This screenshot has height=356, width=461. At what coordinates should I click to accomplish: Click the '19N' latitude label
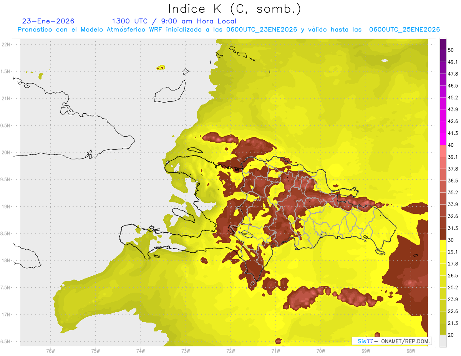tap(6, 207)
